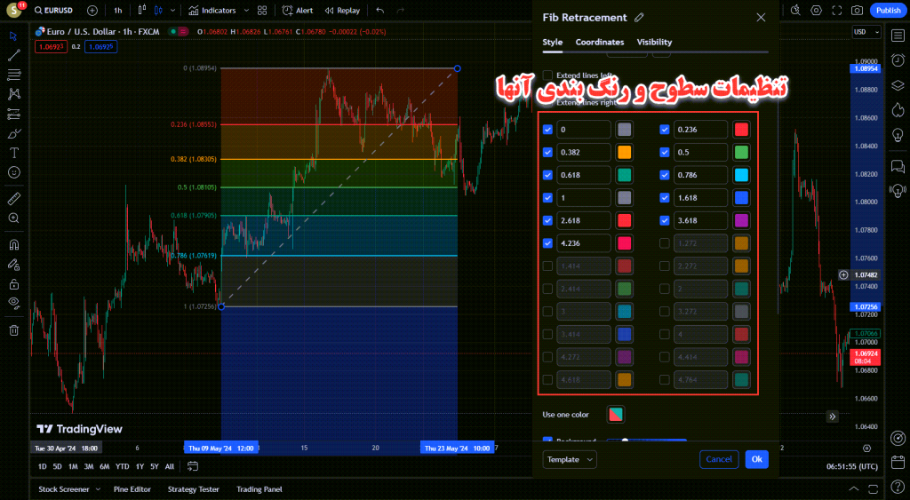Viewport: 910px width, 500px height.
Task: Click the Cancel button
Action: tap(719, 459)
